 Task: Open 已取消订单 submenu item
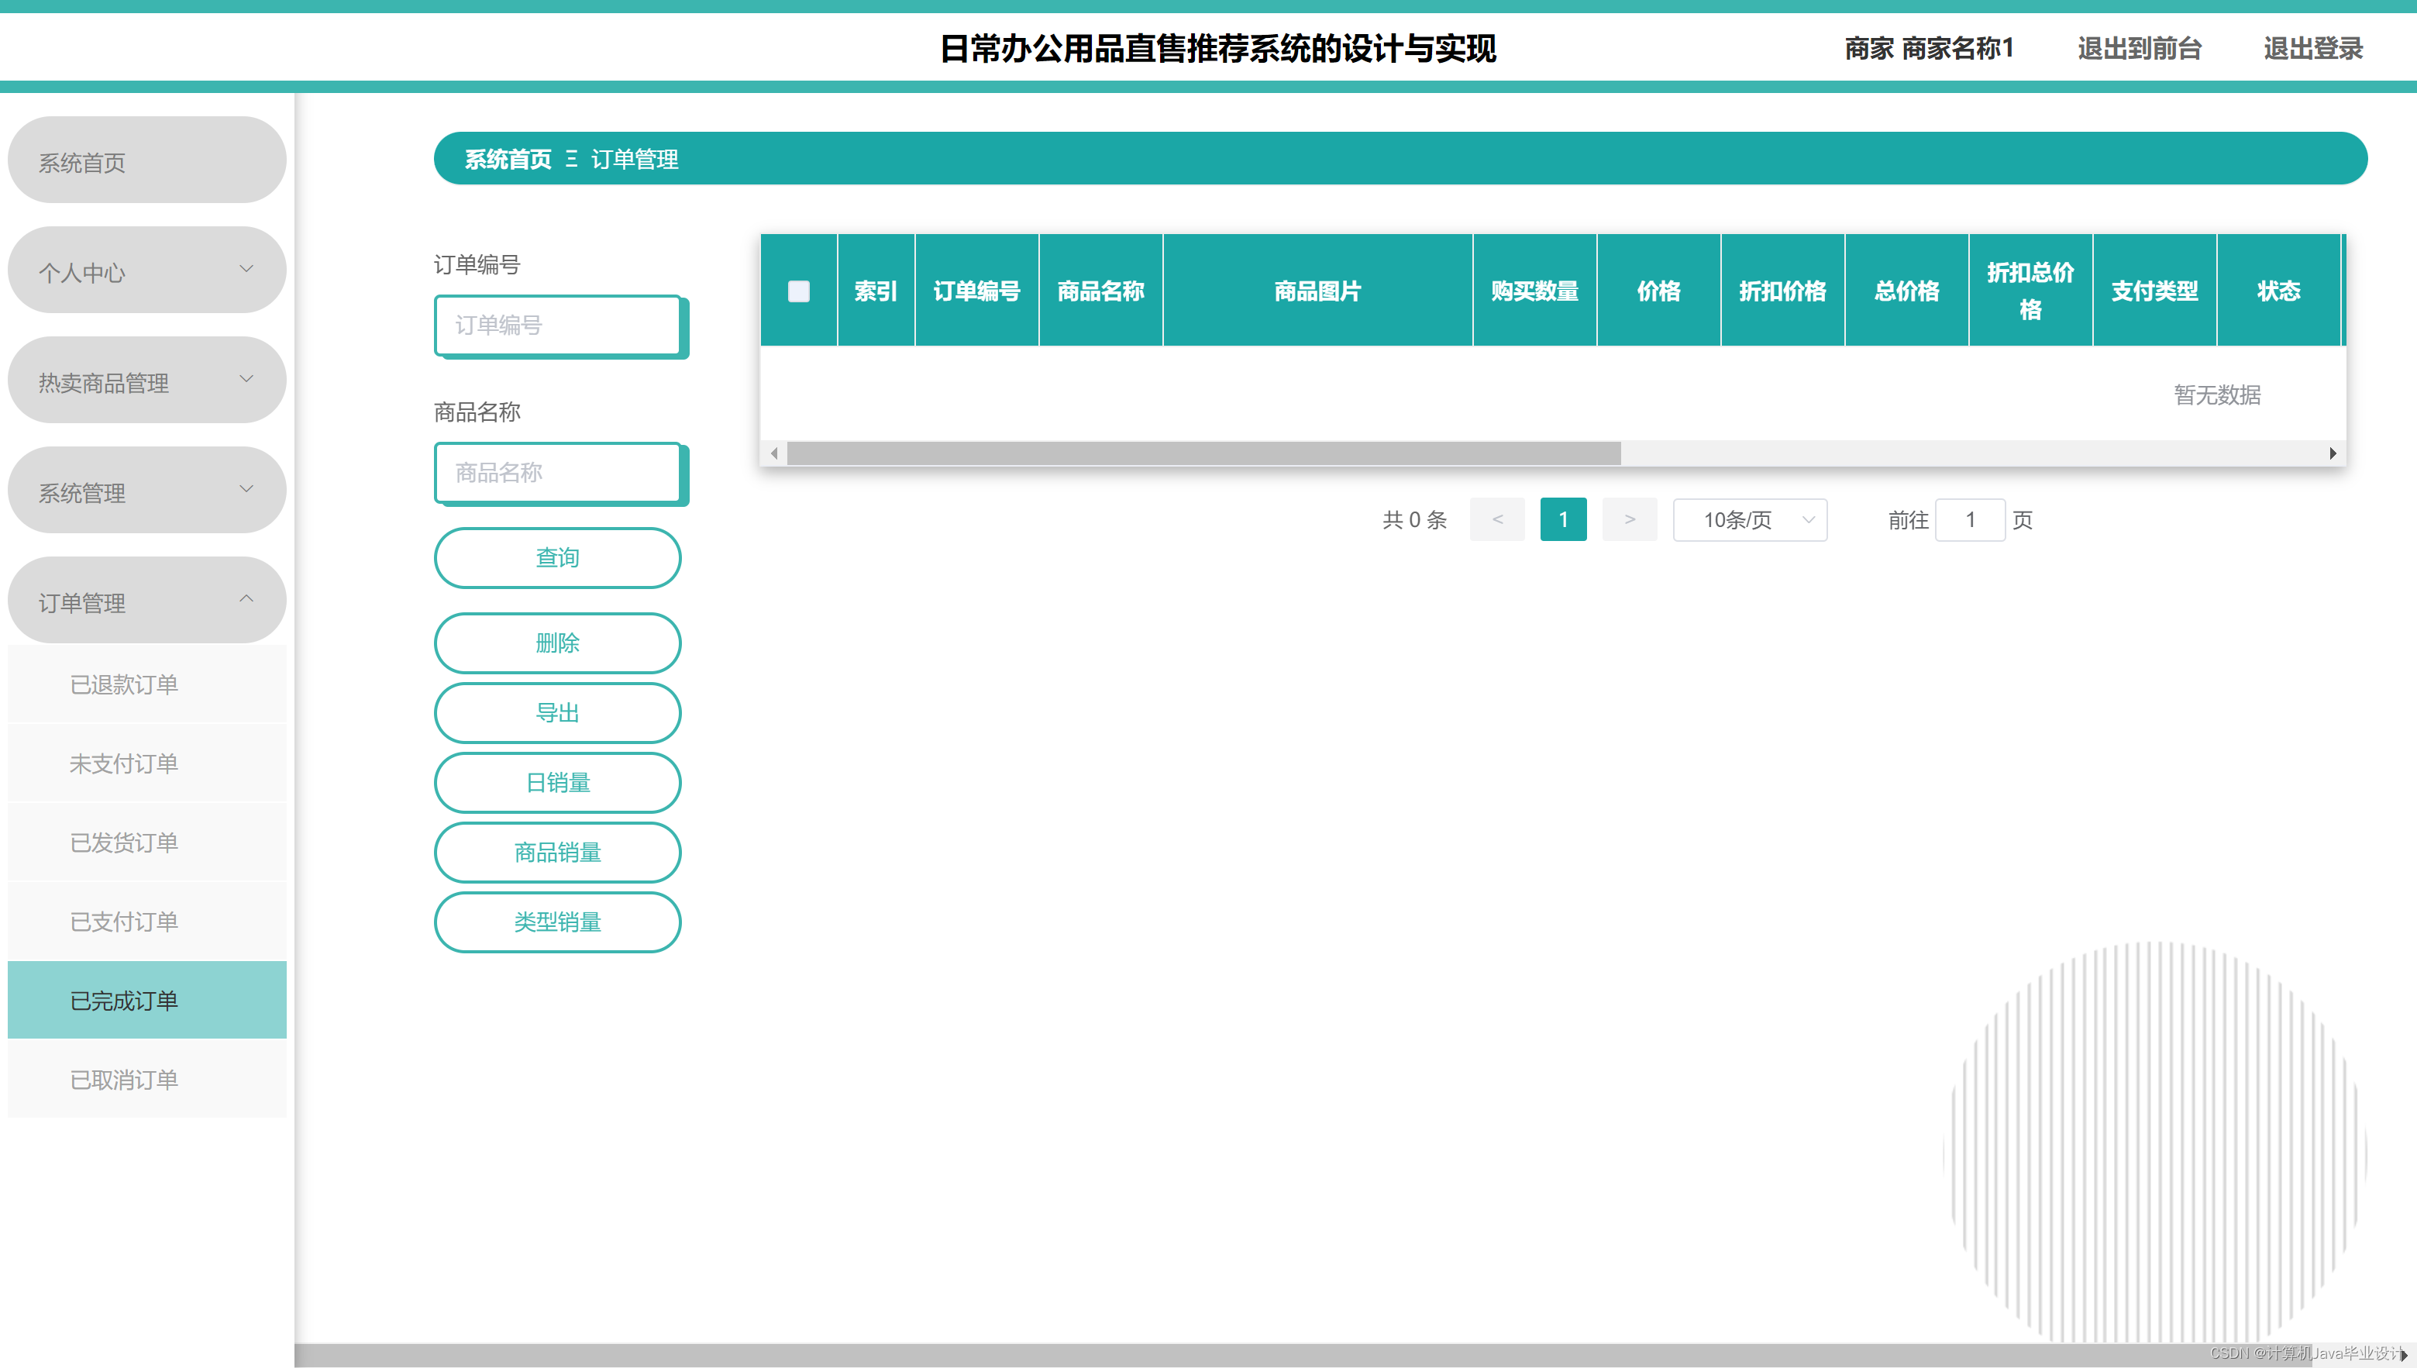[124, 1080]
